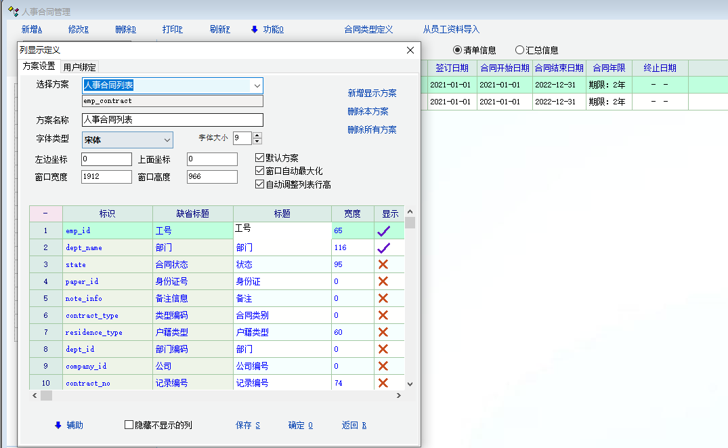Open the 字体类型 dropdown showing 宋体
Image resolution: width=728 pixels, height=448 pixels.
click(x=167, y=140)
